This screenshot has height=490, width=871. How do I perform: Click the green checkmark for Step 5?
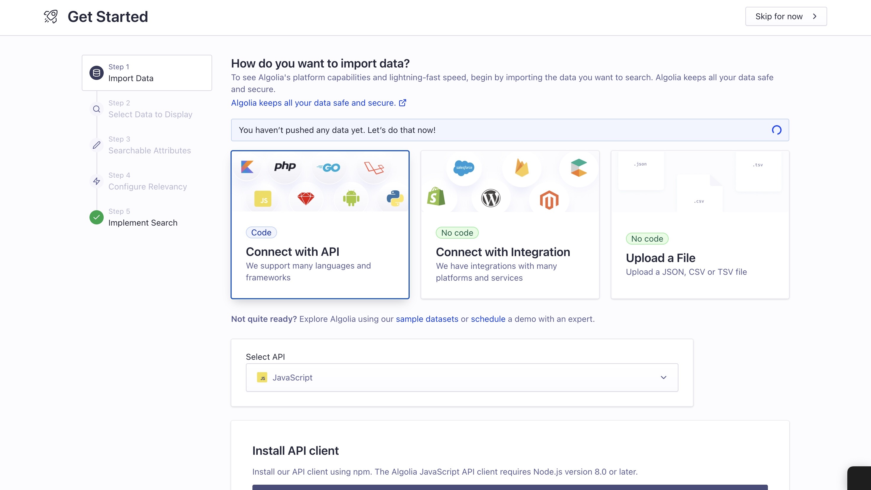pos(96,217)
